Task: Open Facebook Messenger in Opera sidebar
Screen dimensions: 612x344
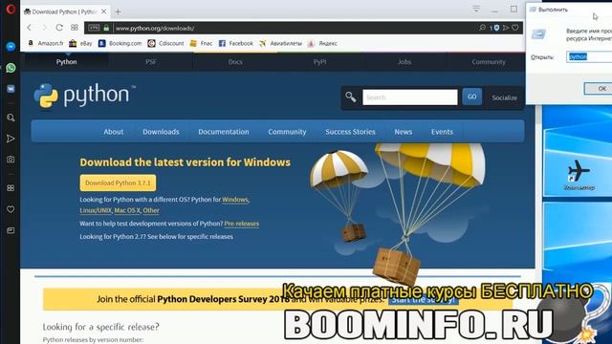Action: pyautogui.click(x=11, y=47)
